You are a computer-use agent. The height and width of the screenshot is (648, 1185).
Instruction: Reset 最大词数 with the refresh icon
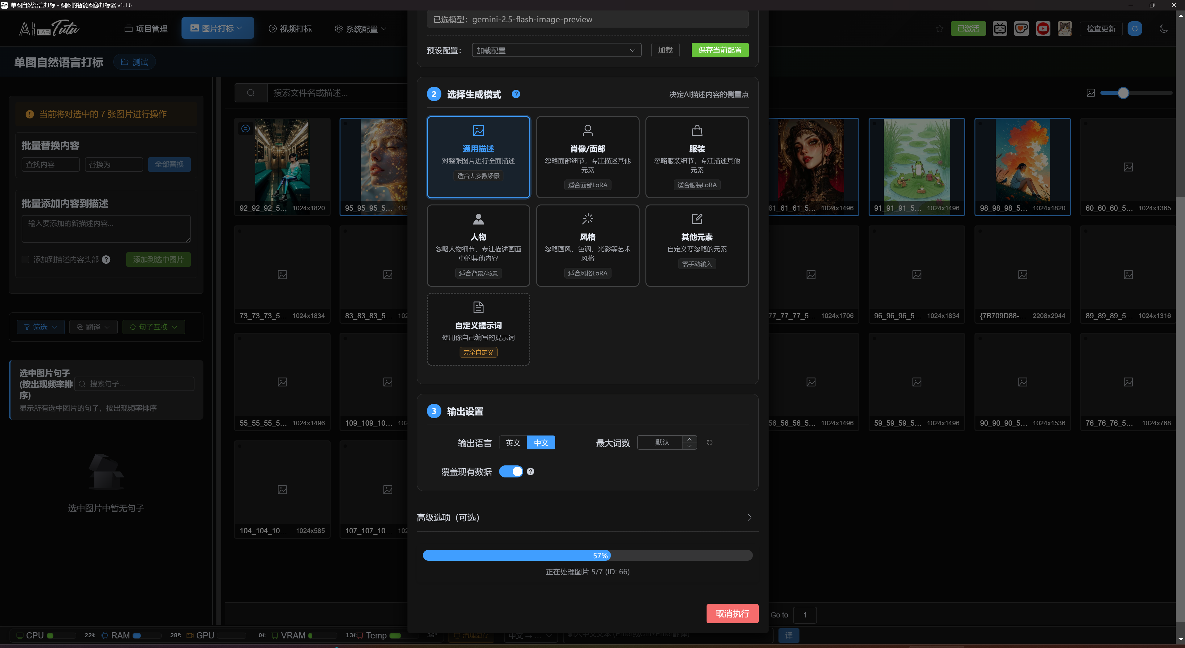point(709,443)
